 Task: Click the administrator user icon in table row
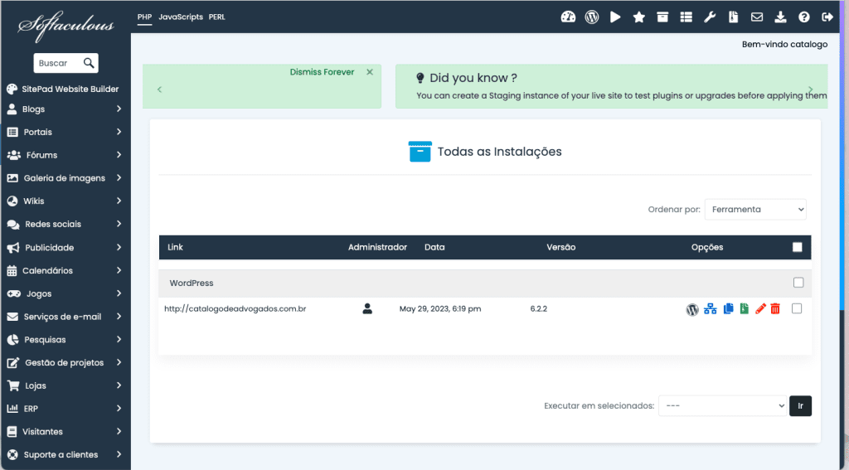[x=367, y=308]
